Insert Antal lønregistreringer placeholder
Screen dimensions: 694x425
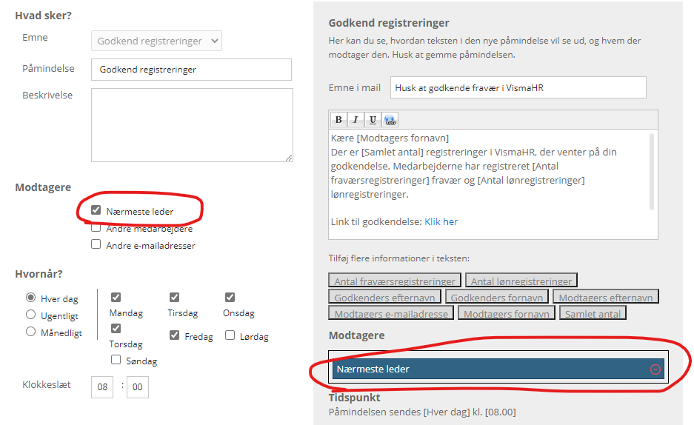coord(521,281)
